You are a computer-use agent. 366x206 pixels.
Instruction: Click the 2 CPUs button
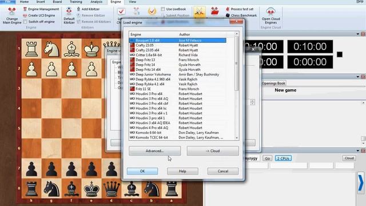pyautogui.click(x=283, y=159)
